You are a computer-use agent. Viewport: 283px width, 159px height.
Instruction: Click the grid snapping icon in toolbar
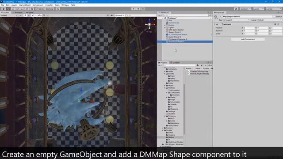point(58,9)
